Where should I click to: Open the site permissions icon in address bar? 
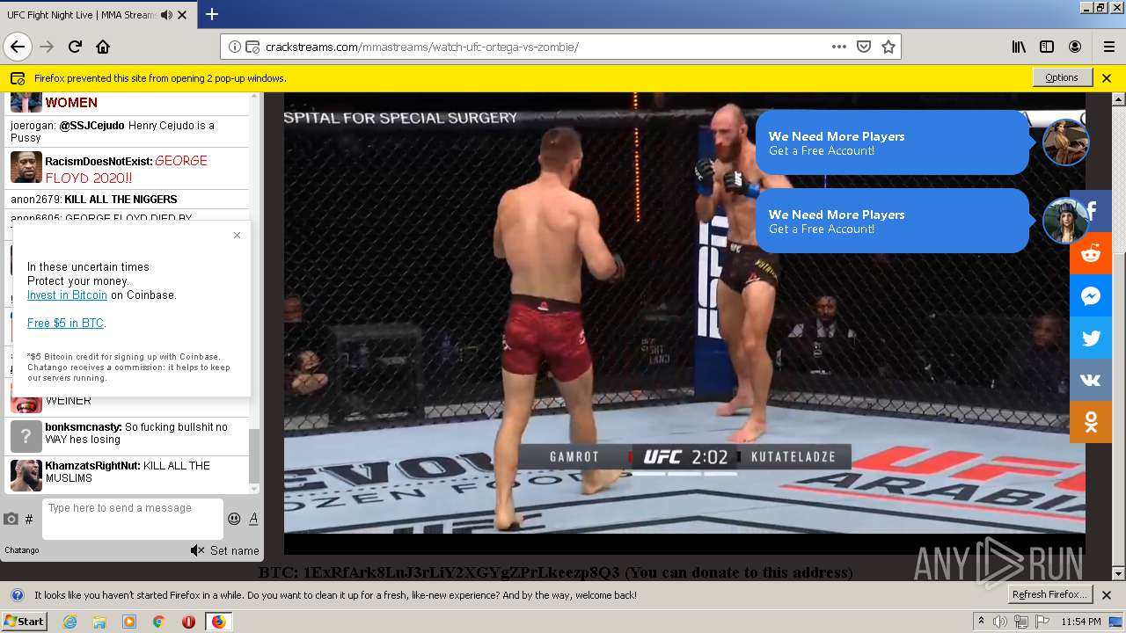[252, 47]
